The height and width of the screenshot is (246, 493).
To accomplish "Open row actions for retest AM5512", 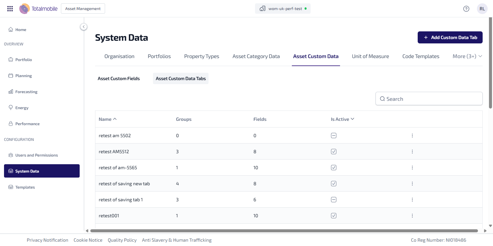I will click(412, 152).
